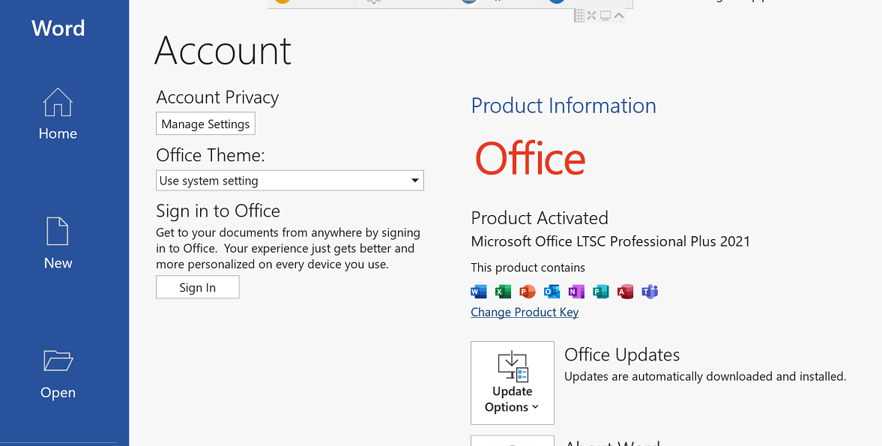Click the Word title in sidebar
The height and width of the screenshot is (446, 882).
[x=58, y=28]
